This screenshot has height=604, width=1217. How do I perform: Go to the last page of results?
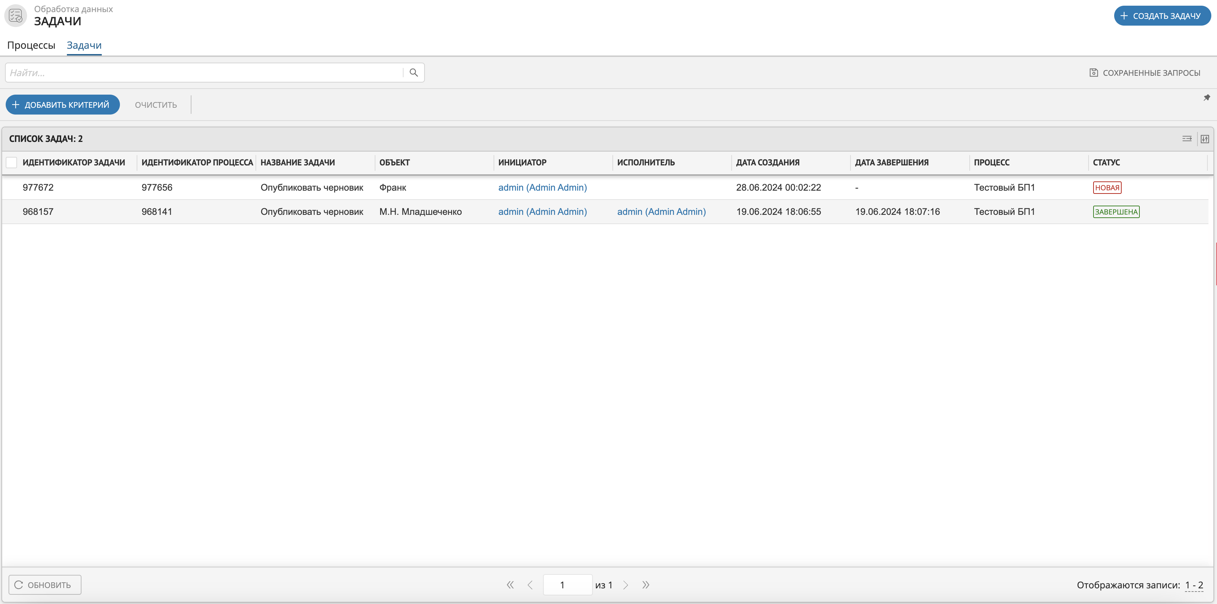646,585
